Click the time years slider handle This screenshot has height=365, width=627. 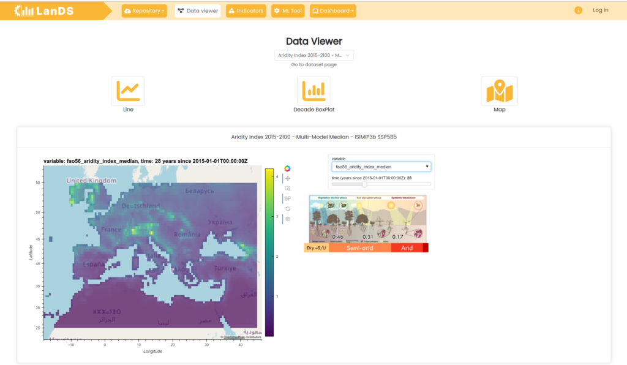click(x=364, y=184)
